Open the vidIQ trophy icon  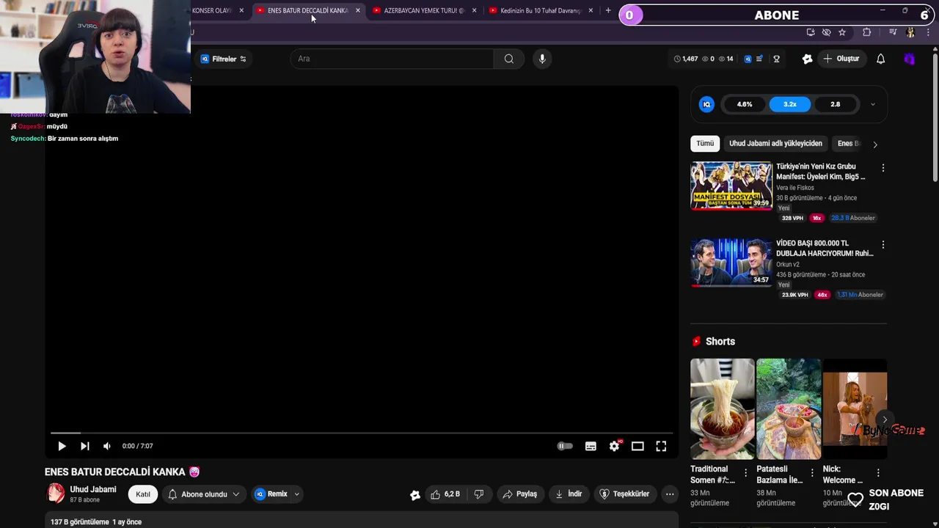point(776,59)
